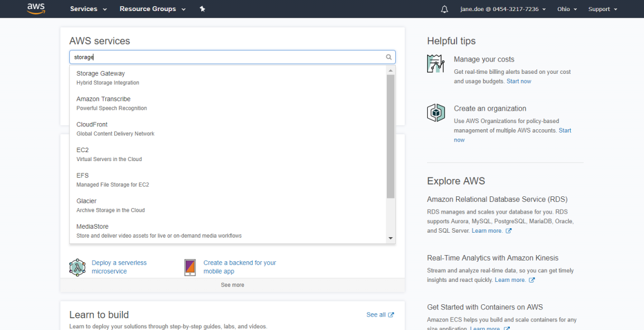The image size is (644, 330).
Task: Click the Explore AWS heading
Action: [456, 181]
